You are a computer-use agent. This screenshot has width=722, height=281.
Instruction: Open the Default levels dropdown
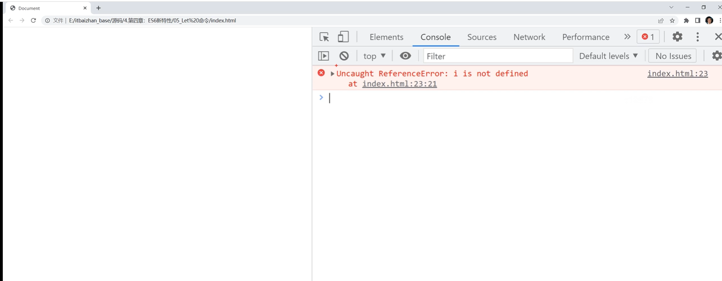click(608, 56)
